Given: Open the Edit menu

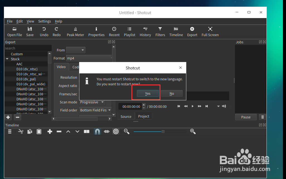Looking at the screenshot, I should (x=19, y=21).
